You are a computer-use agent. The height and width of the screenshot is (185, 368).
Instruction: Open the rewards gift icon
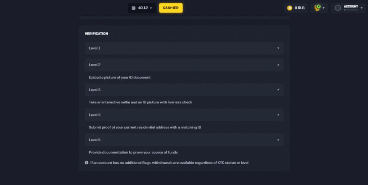point(317,8)
